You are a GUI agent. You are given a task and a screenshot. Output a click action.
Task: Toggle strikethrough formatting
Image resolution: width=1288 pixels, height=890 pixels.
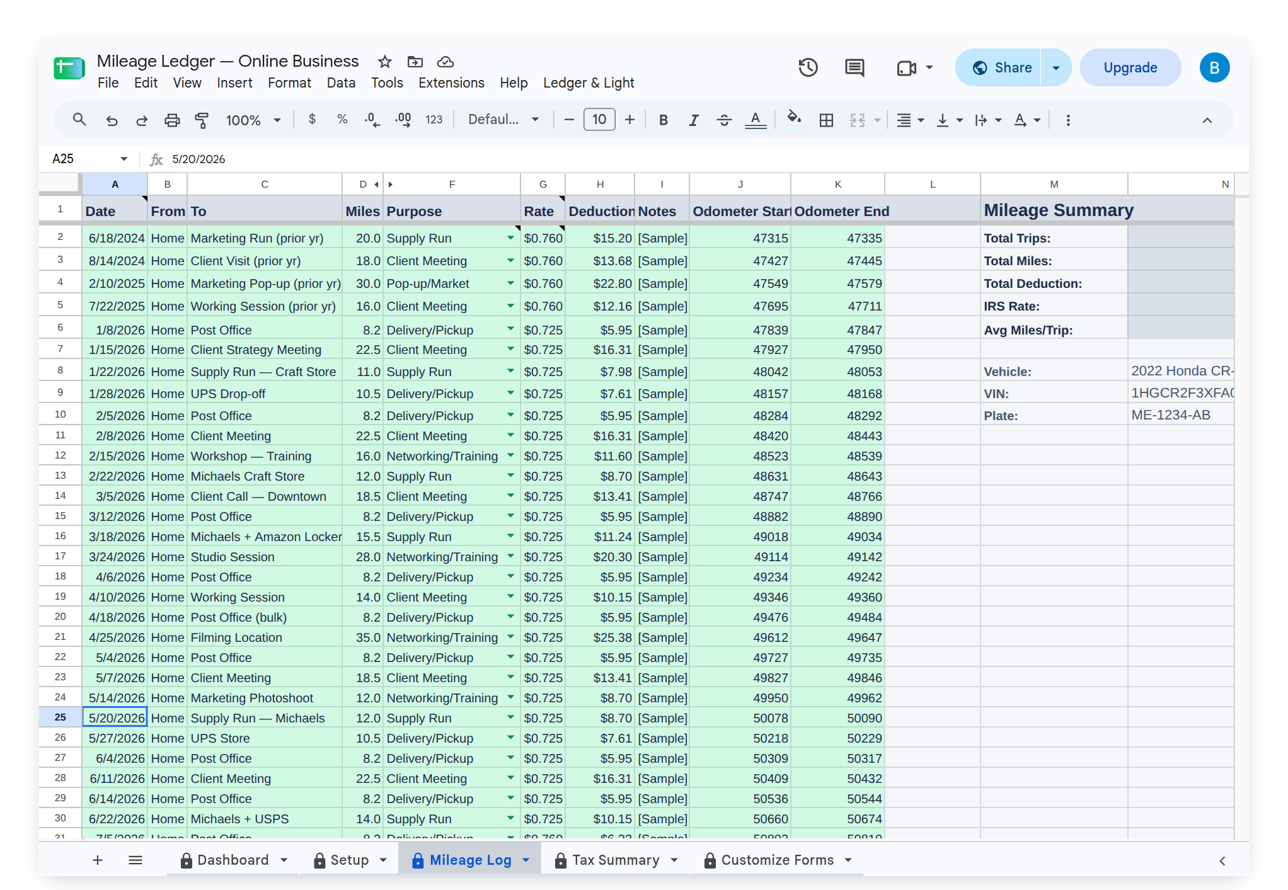[724, 120]
